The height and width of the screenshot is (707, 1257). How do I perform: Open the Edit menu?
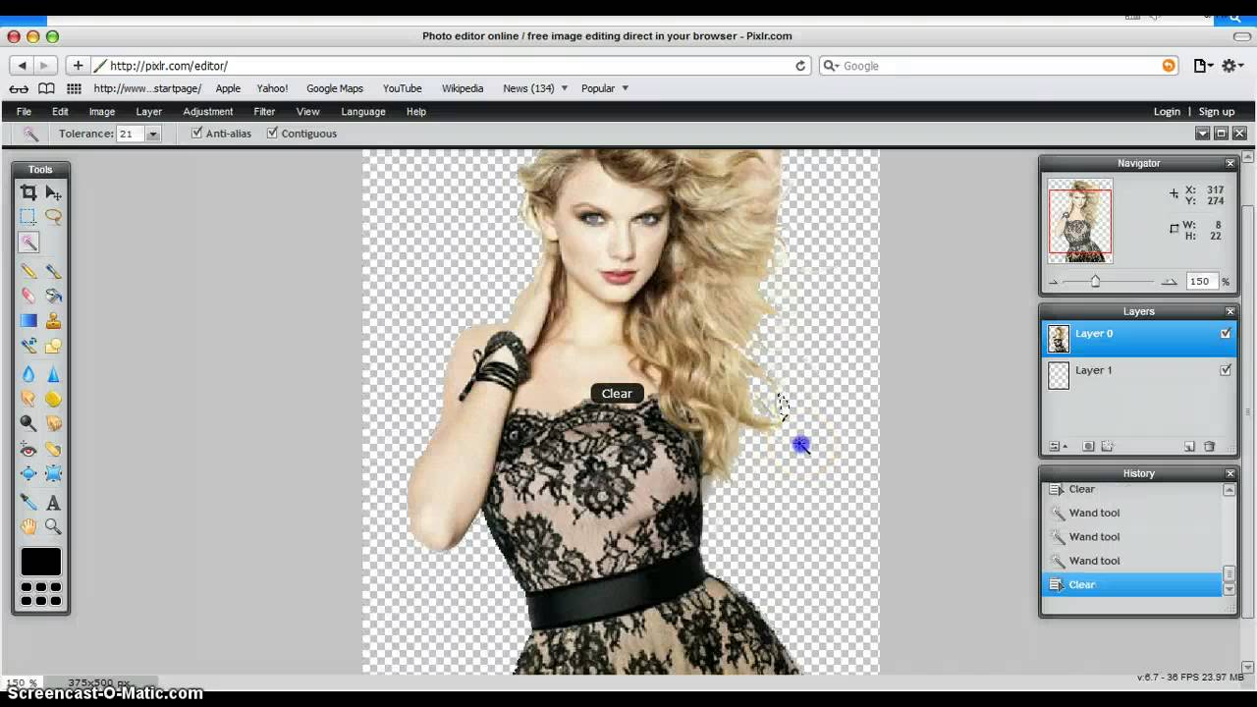(60, 112)
